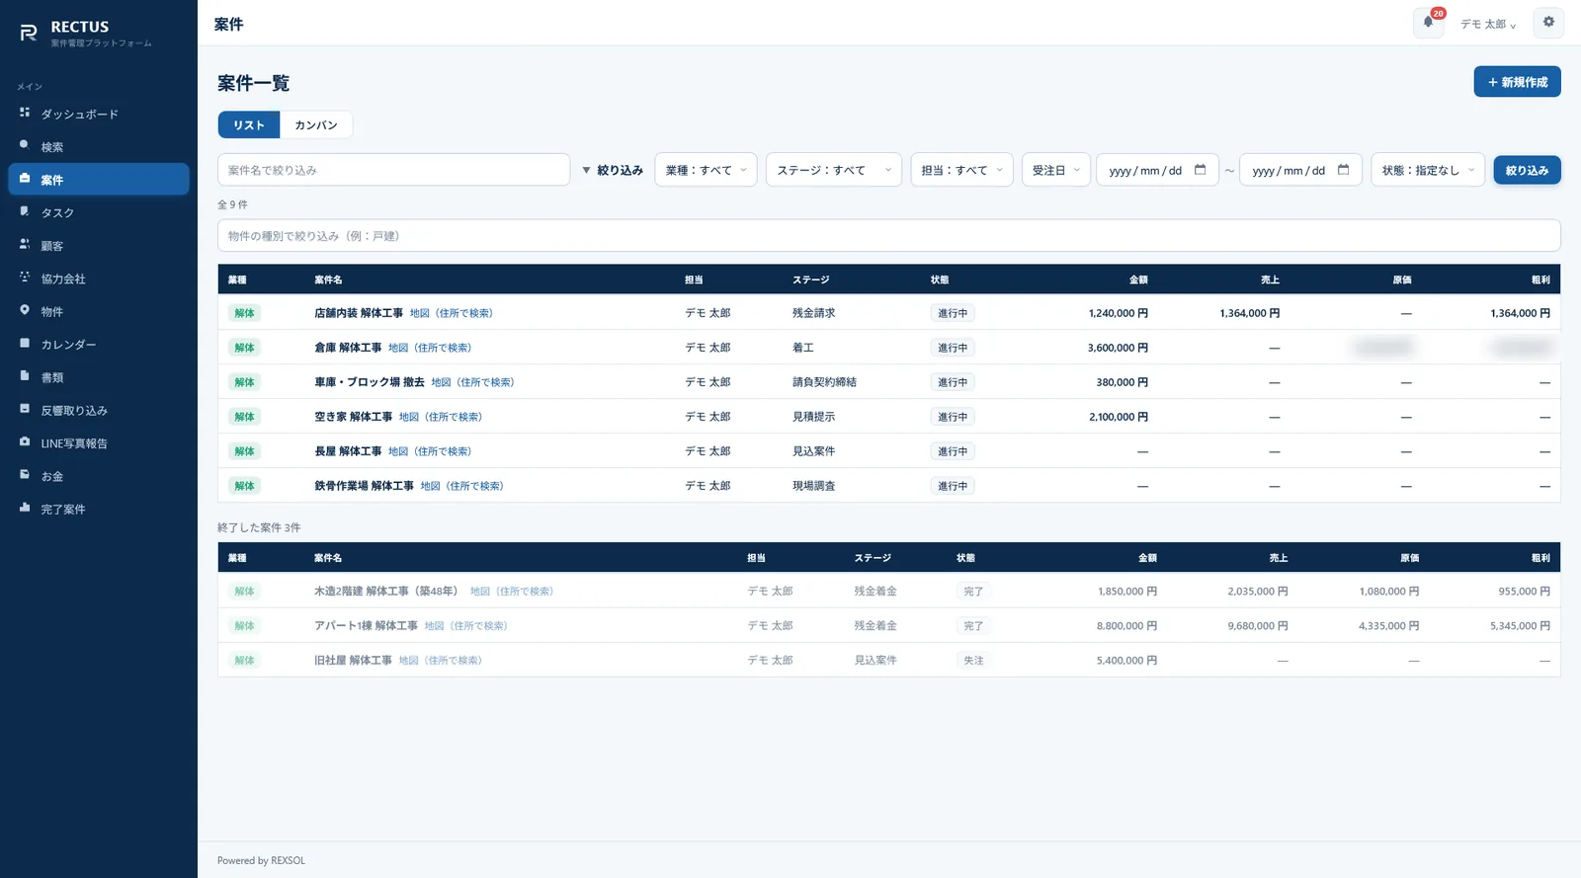Open 顧客 in the sidebar
The width and height of the screenshot is (1581, 878).
click(99, 246)
